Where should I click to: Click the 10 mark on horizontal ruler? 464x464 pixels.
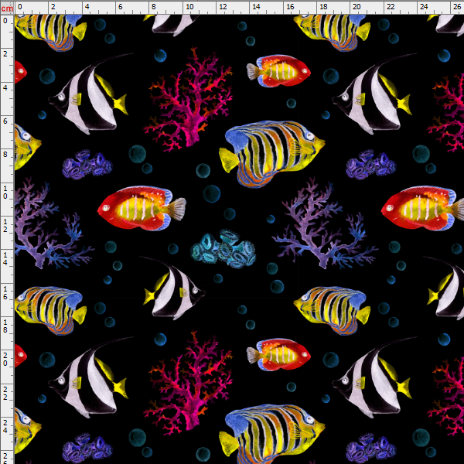(189, 7)
